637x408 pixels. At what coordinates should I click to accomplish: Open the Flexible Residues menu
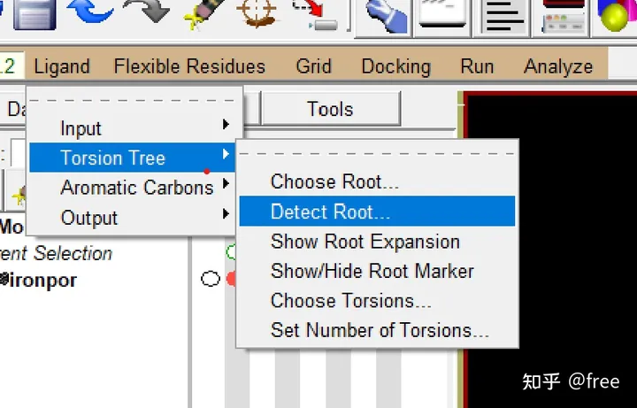[x=189, y=66]
